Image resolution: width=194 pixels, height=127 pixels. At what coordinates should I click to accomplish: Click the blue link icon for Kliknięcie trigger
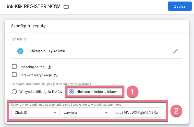pyautogui.click(x=20, y=51)
